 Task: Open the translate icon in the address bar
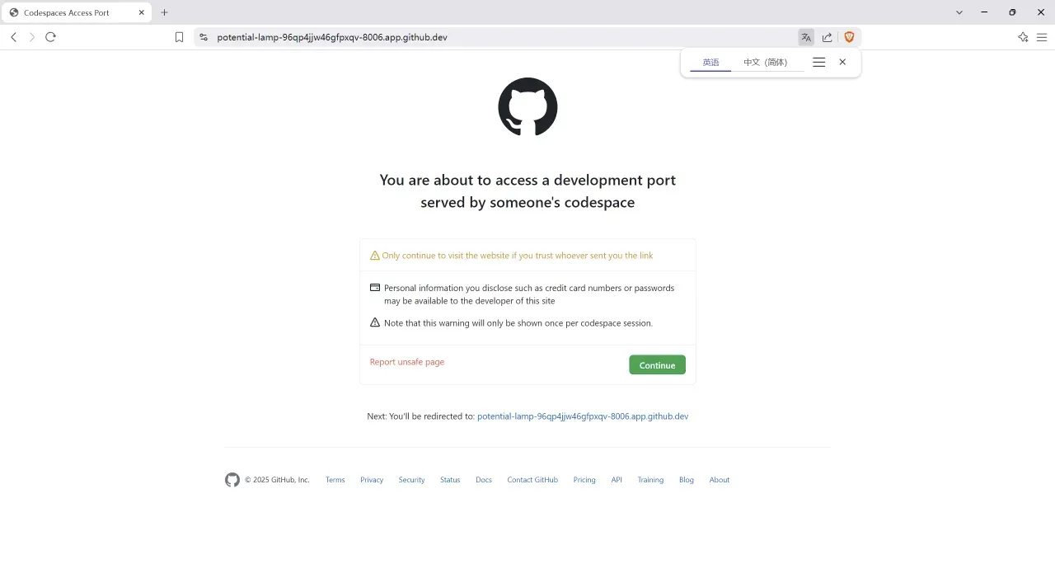[x=806, y=37]
